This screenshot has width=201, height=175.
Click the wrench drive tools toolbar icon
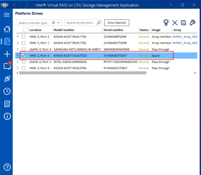point(192,23)
